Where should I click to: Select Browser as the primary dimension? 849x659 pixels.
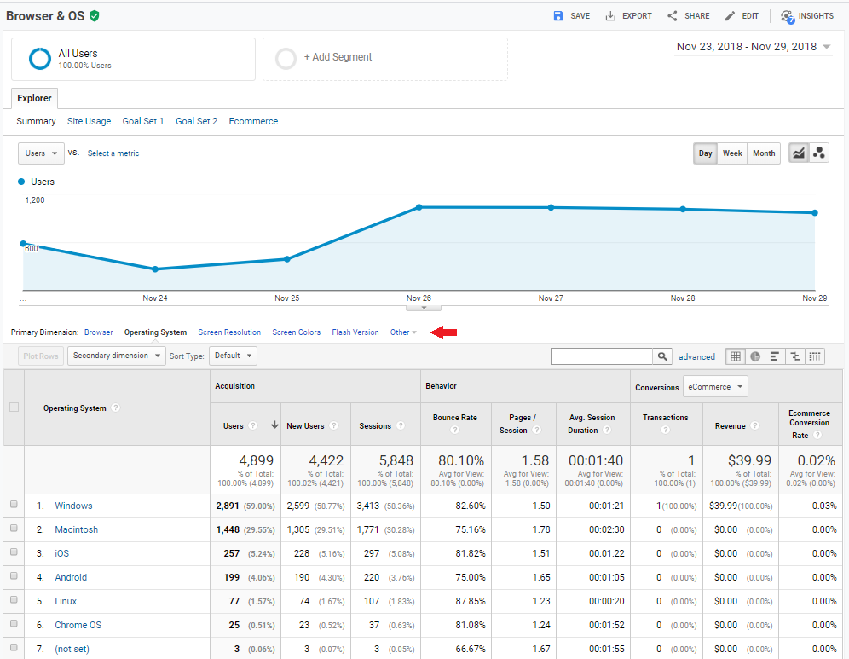[x=98, y=332]
